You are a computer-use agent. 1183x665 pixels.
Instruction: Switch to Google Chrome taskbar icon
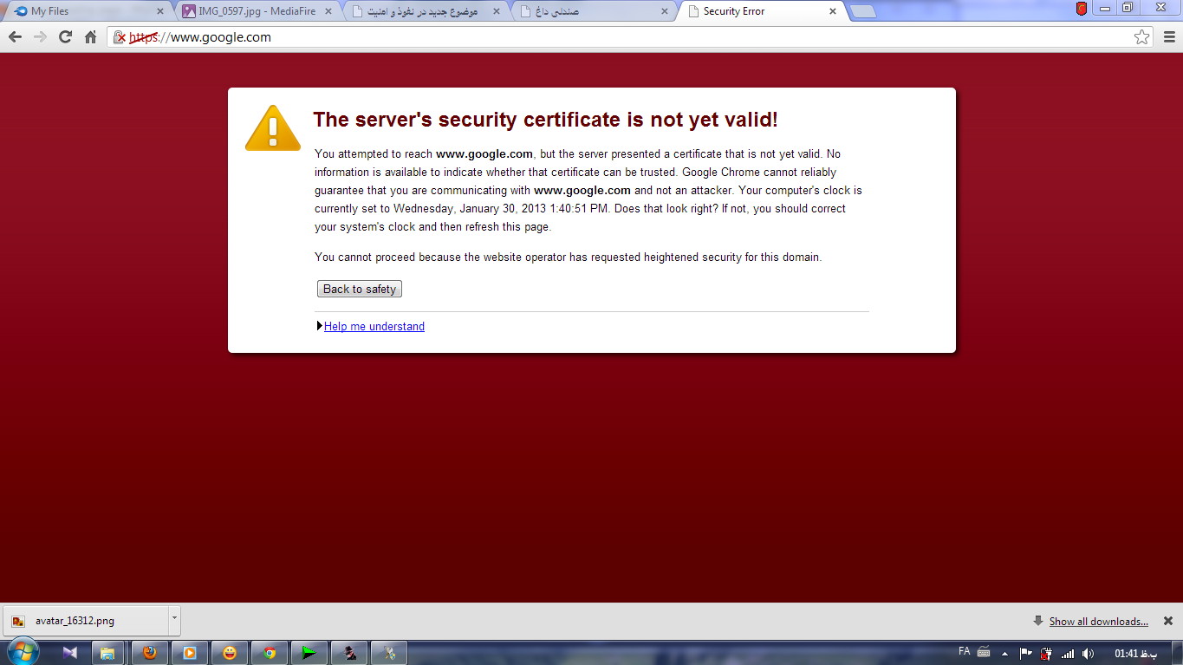point(270,653)
